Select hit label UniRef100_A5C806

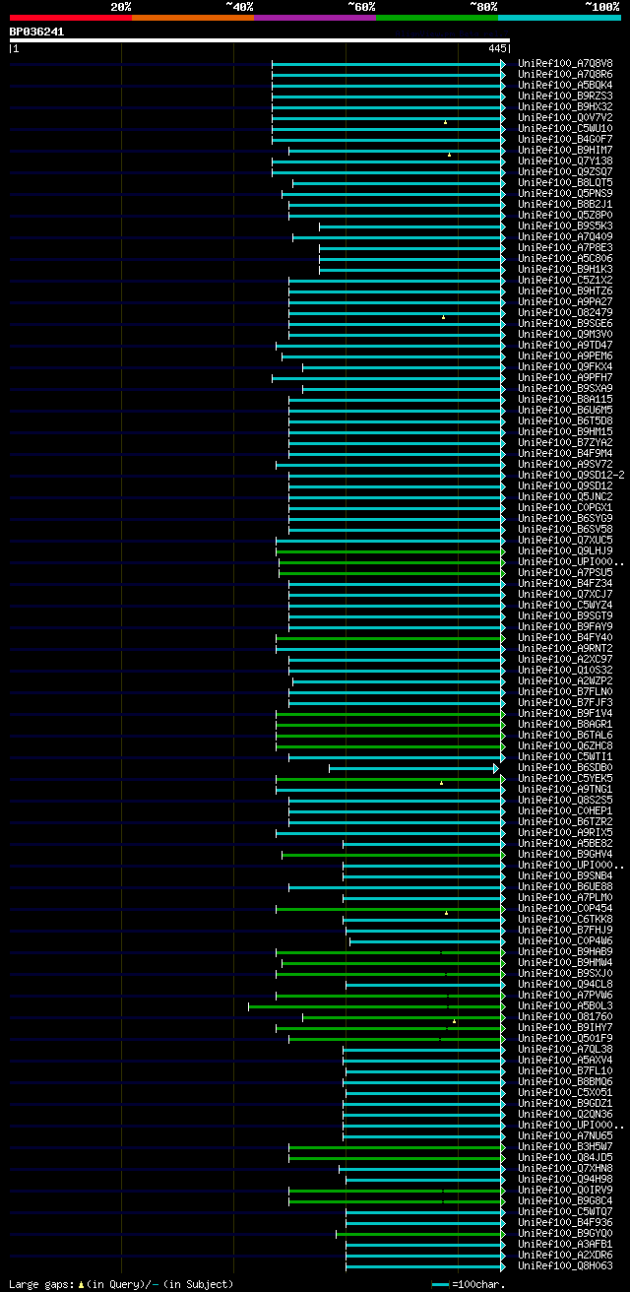point(565,259)
